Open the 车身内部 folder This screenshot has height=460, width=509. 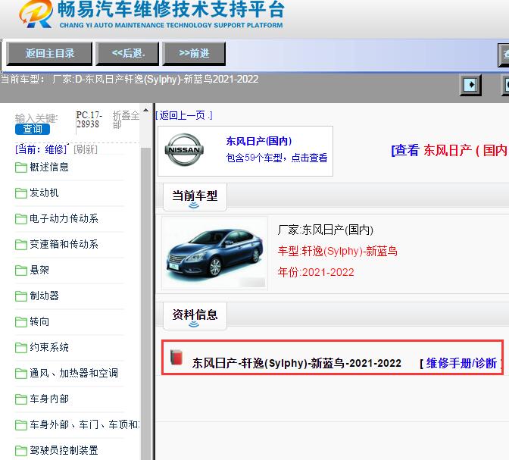pyautogui.click(x=42, y=399)
